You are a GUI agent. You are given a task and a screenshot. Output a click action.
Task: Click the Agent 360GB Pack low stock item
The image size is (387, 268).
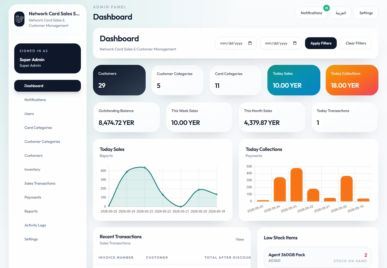click(x=318, y=257)
